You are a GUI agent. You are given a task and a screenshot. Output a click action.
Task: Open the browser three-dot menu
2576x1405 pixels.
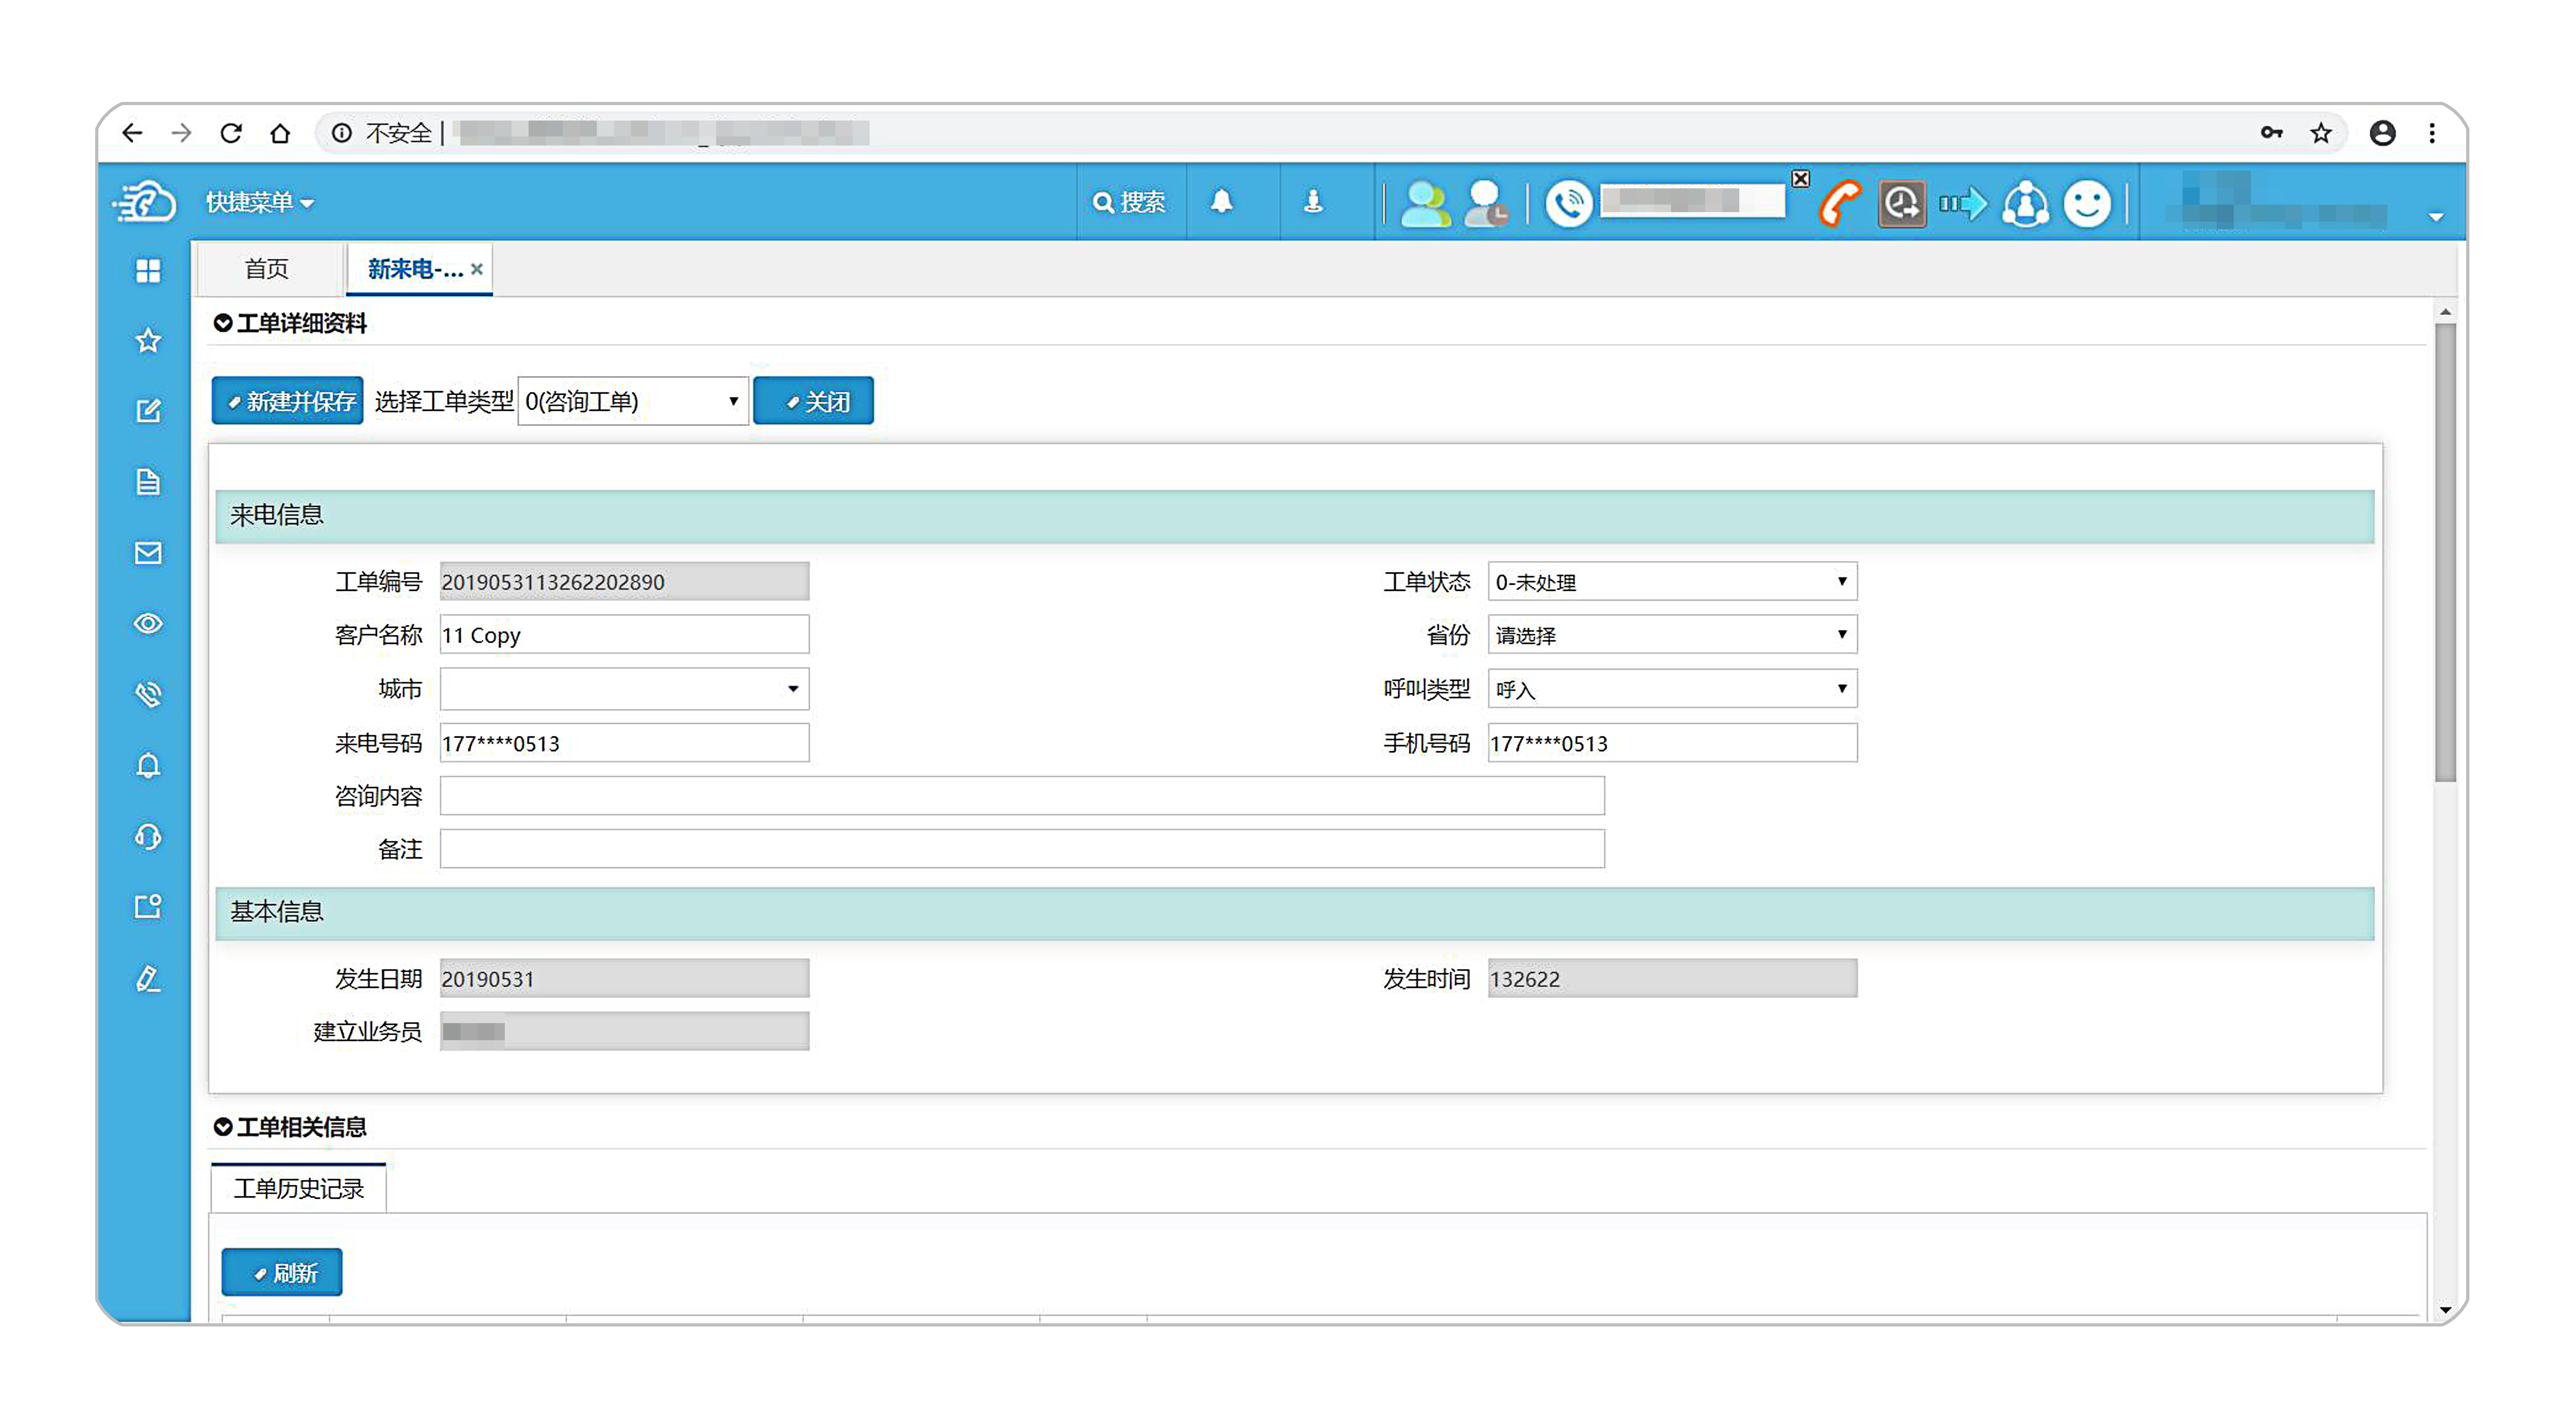(2432, 132)
